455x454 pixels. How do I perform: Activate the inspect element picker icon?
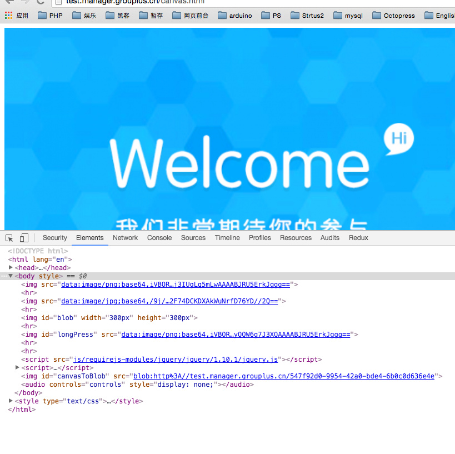pyautogui.click(x=9, y=238)
